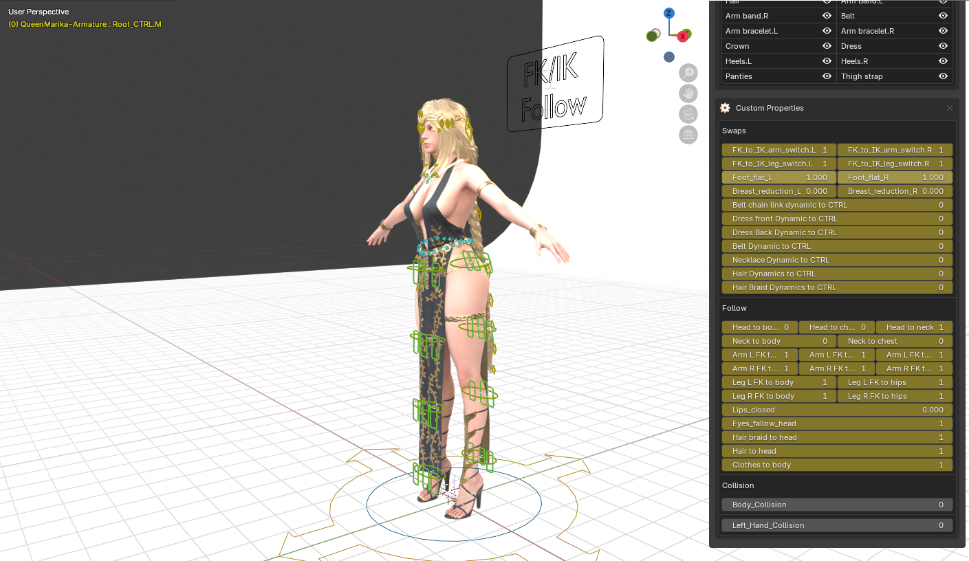Click the Hair braid to head property
Screen dimensions: 969x561
[x=837, y=437]
